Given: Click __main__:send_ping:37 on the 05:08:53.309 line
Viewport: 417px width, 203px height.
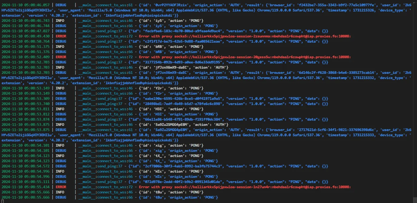Looking at the screenshot, I should point(100,99).
